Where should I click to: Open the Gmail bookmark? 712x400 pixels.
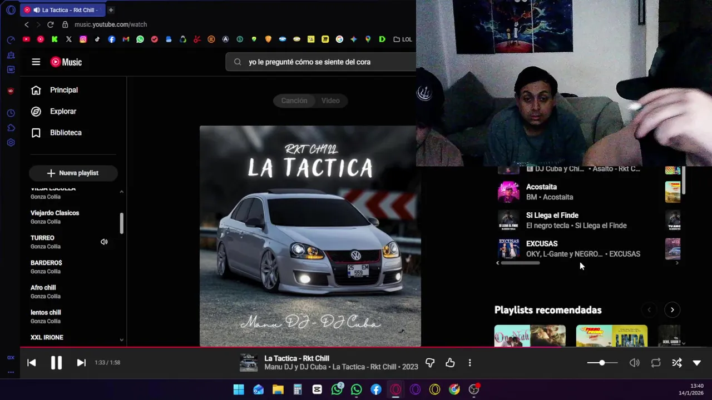126,39
